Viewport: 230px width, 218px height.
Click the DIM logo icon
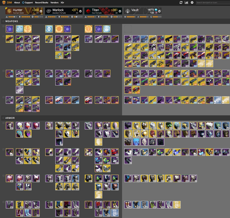(4, 2)
